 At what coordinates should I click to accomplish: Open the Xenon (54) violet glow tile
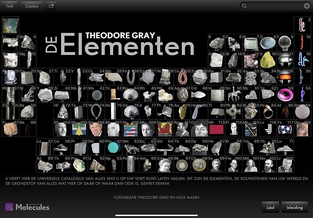click(x=302, y=94)
